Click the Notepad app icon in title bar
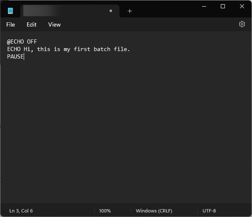 coord(10,11)
